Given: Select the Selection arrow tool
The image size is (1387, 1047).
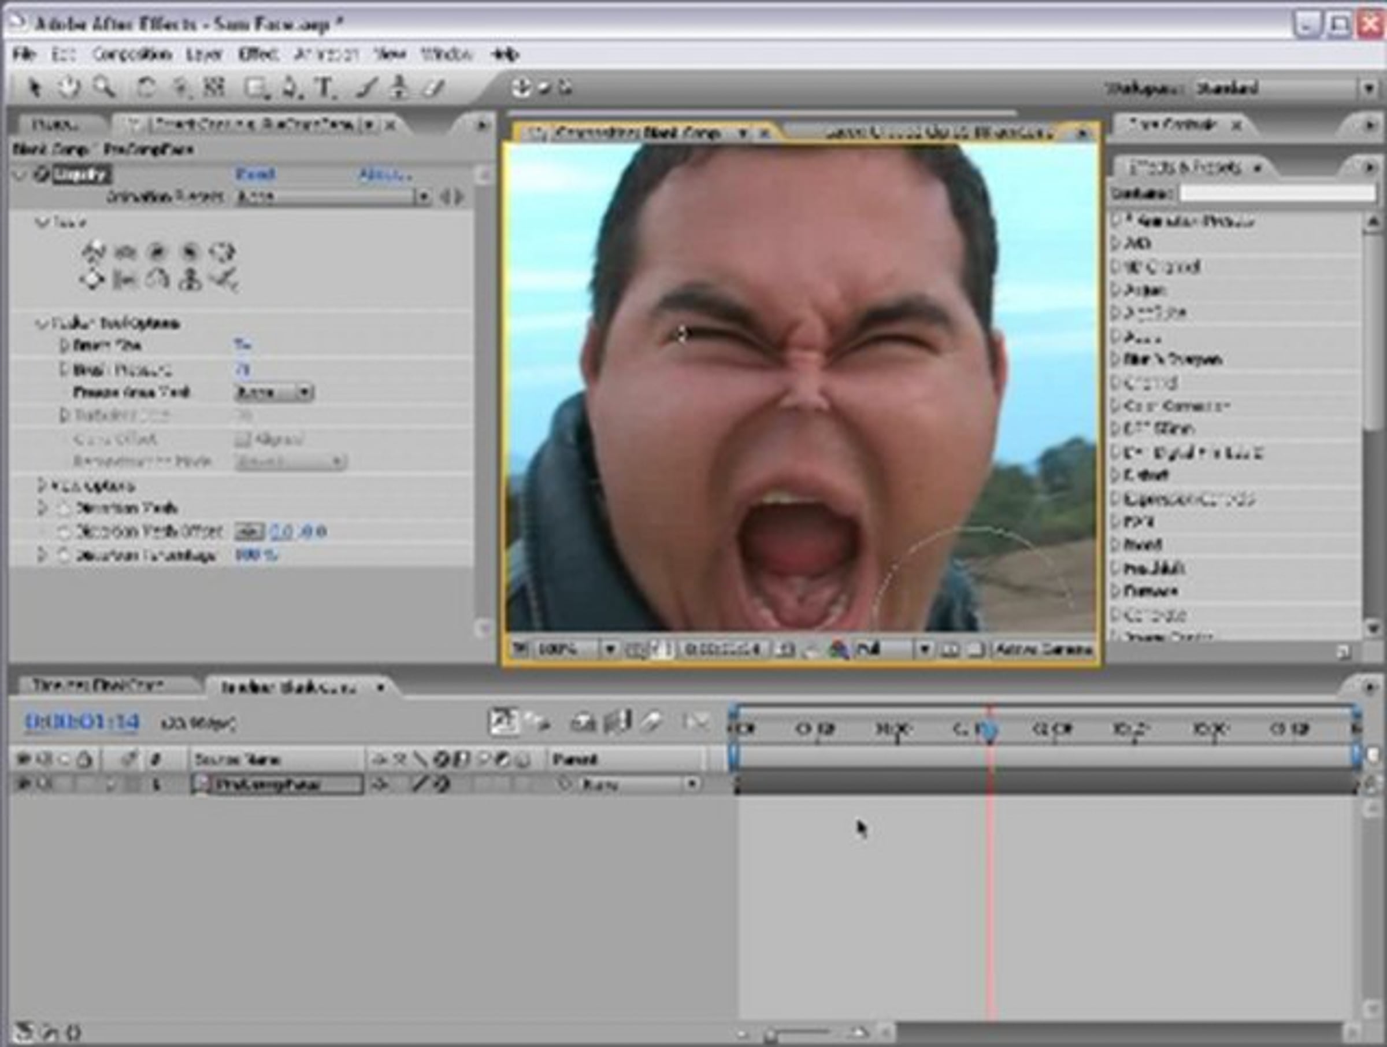Looking at the screenshot, I should 35,87.
